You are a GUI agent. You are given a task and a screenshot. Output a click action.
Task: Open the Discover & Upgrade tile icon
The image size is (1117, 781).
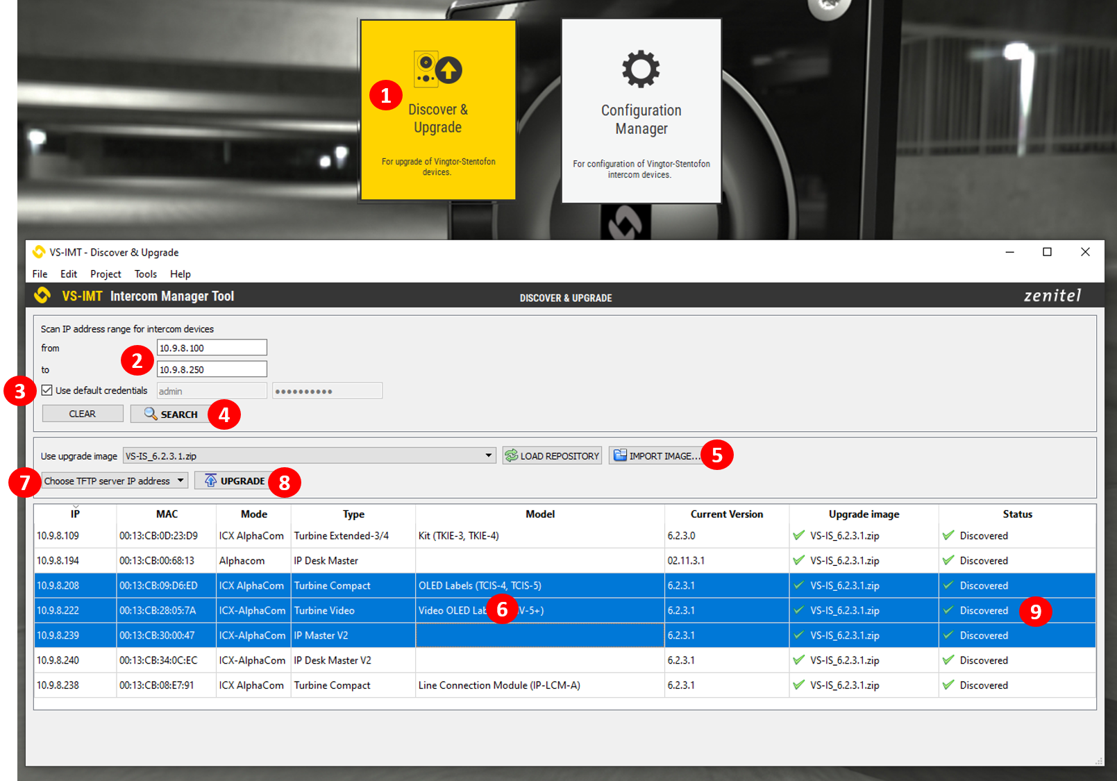(x=437, y=69)
